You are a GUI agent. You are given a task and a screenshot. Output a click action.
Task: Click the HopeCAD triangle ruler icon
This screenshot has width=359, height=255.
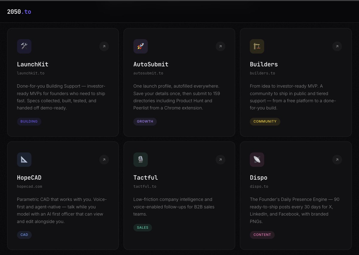tap(24, 160)
